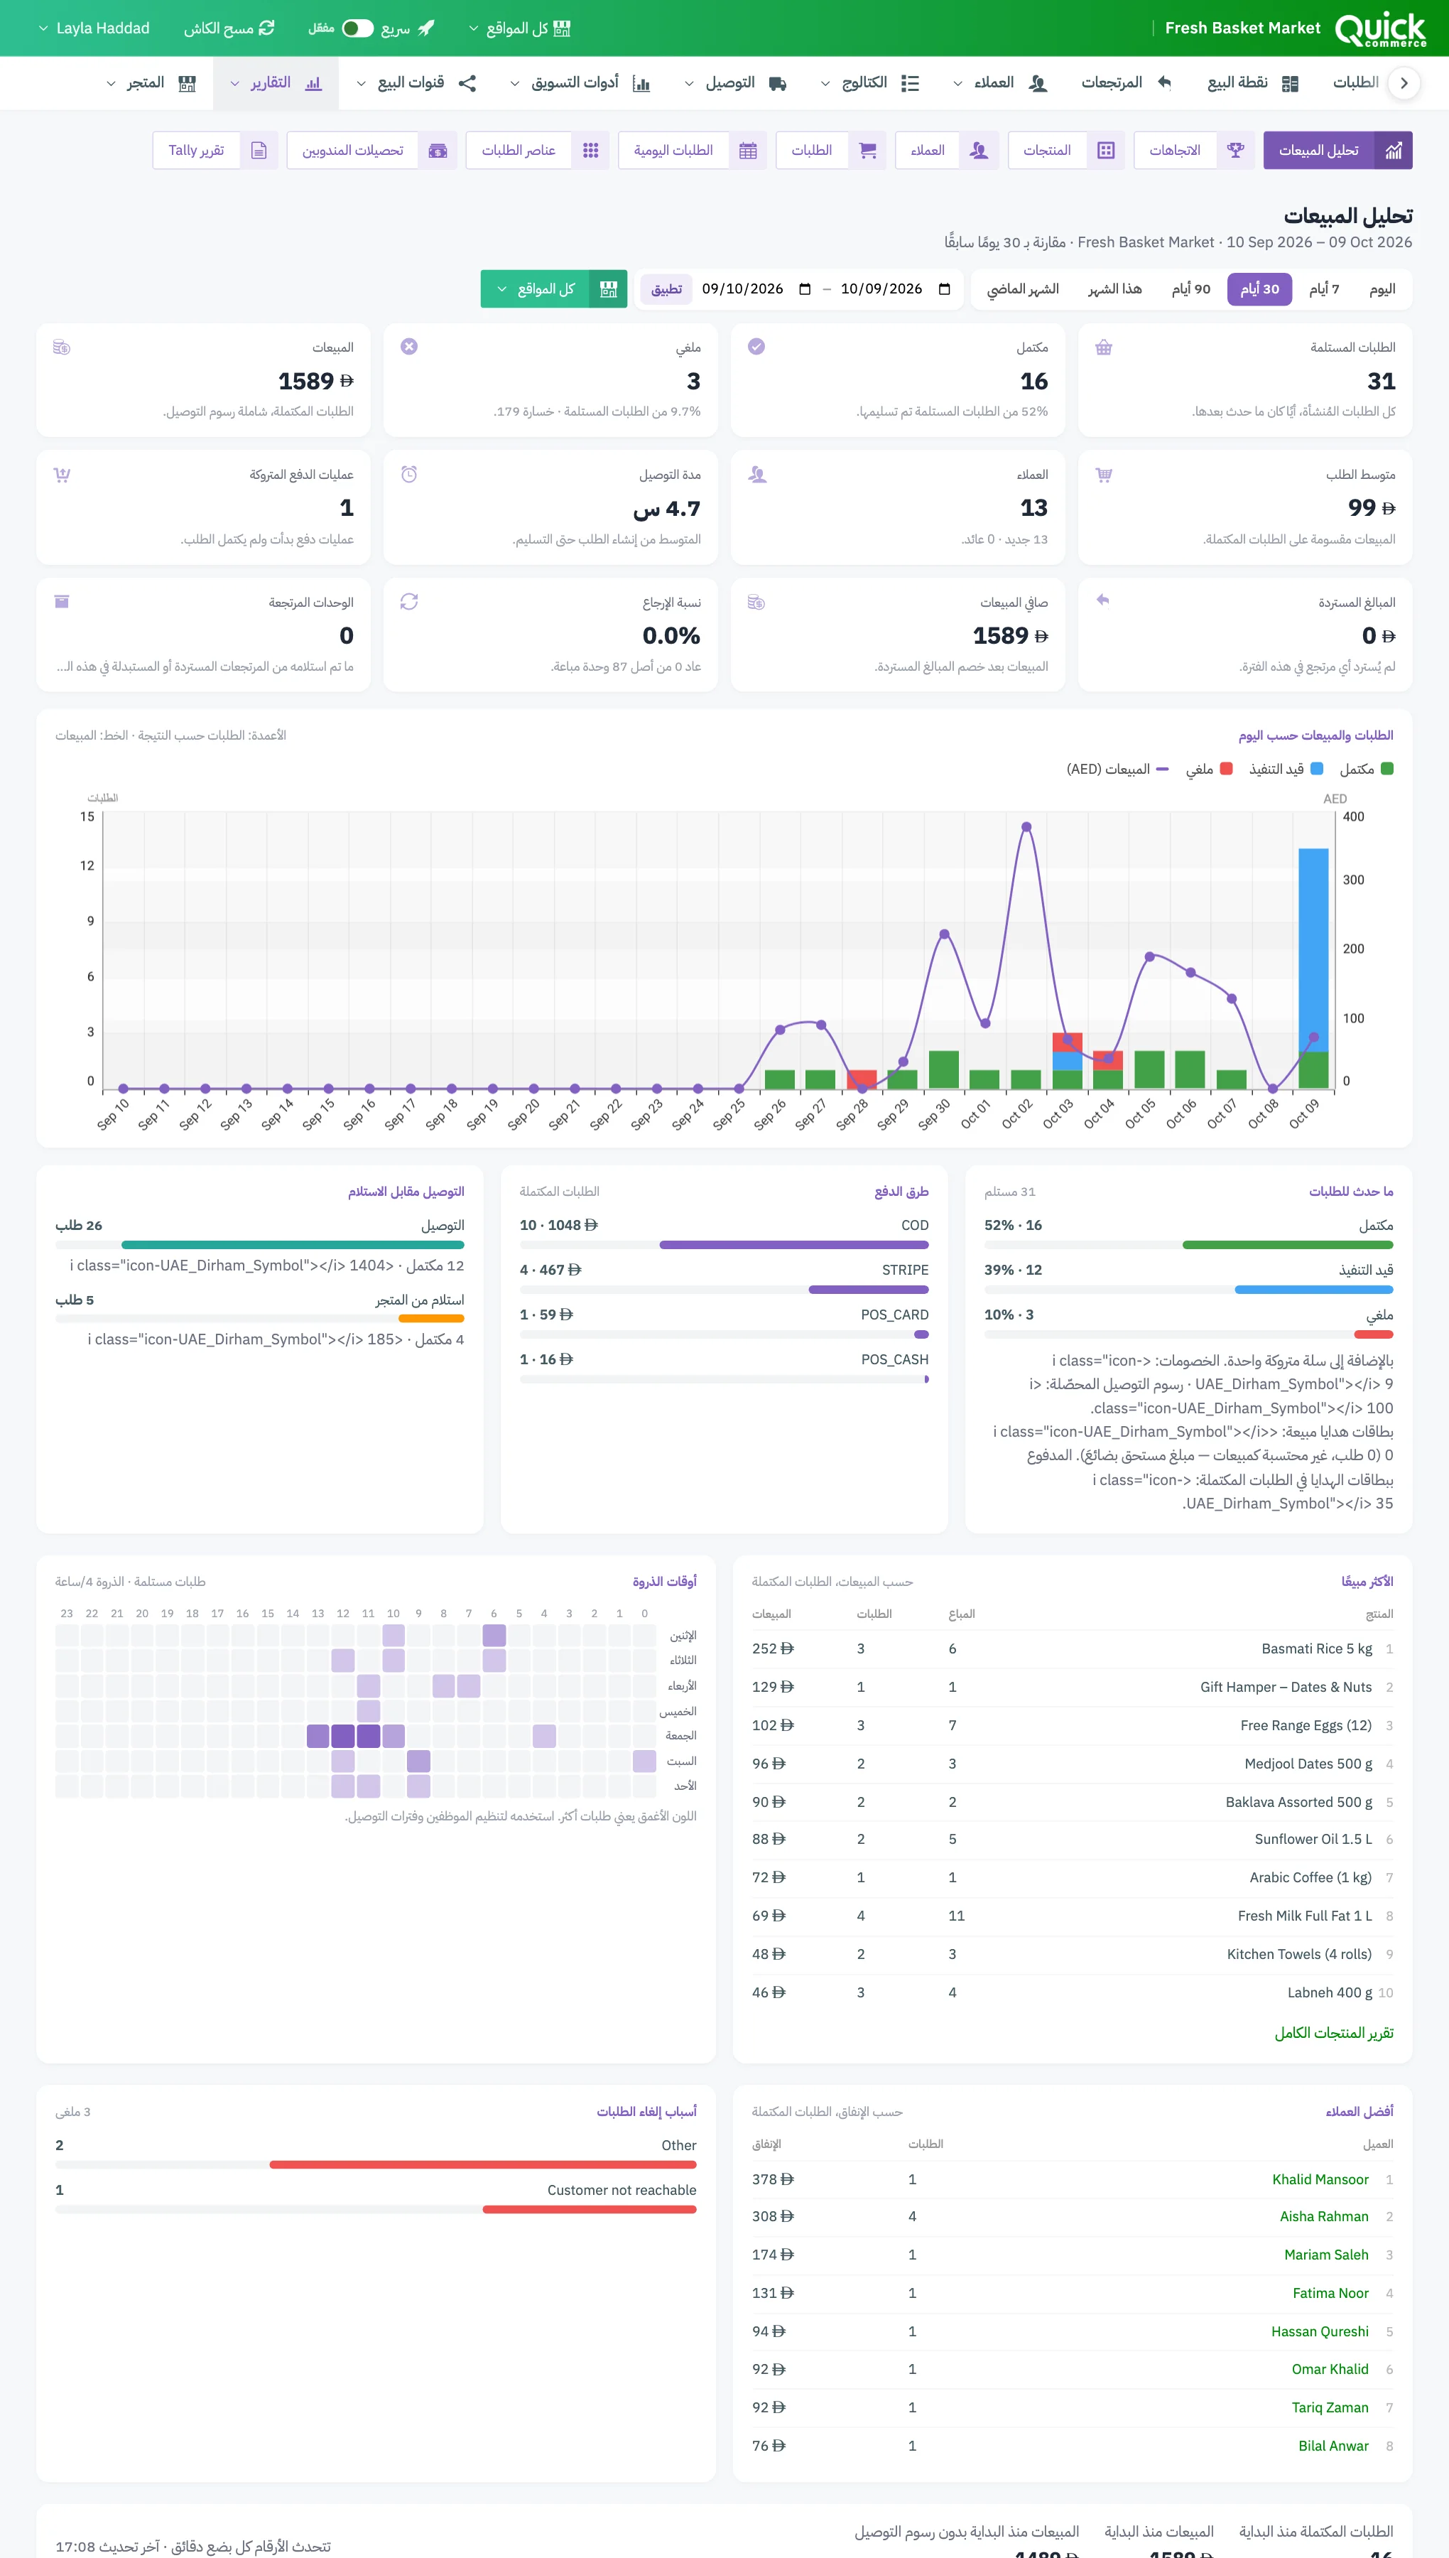
Task: Open the top bar كل المواقع dropdown
Action: (519, 28)
